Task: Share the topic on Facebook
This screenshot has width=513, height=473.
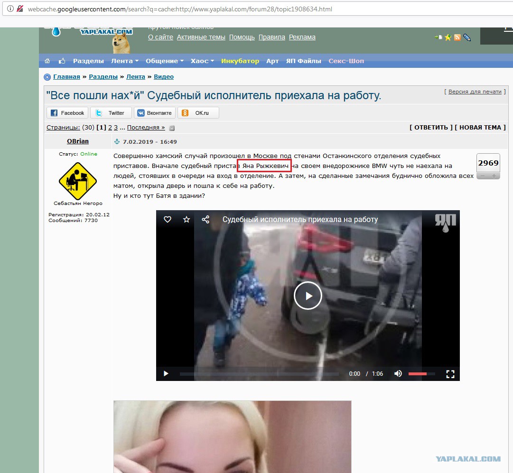Action: [x=67, y=113]
